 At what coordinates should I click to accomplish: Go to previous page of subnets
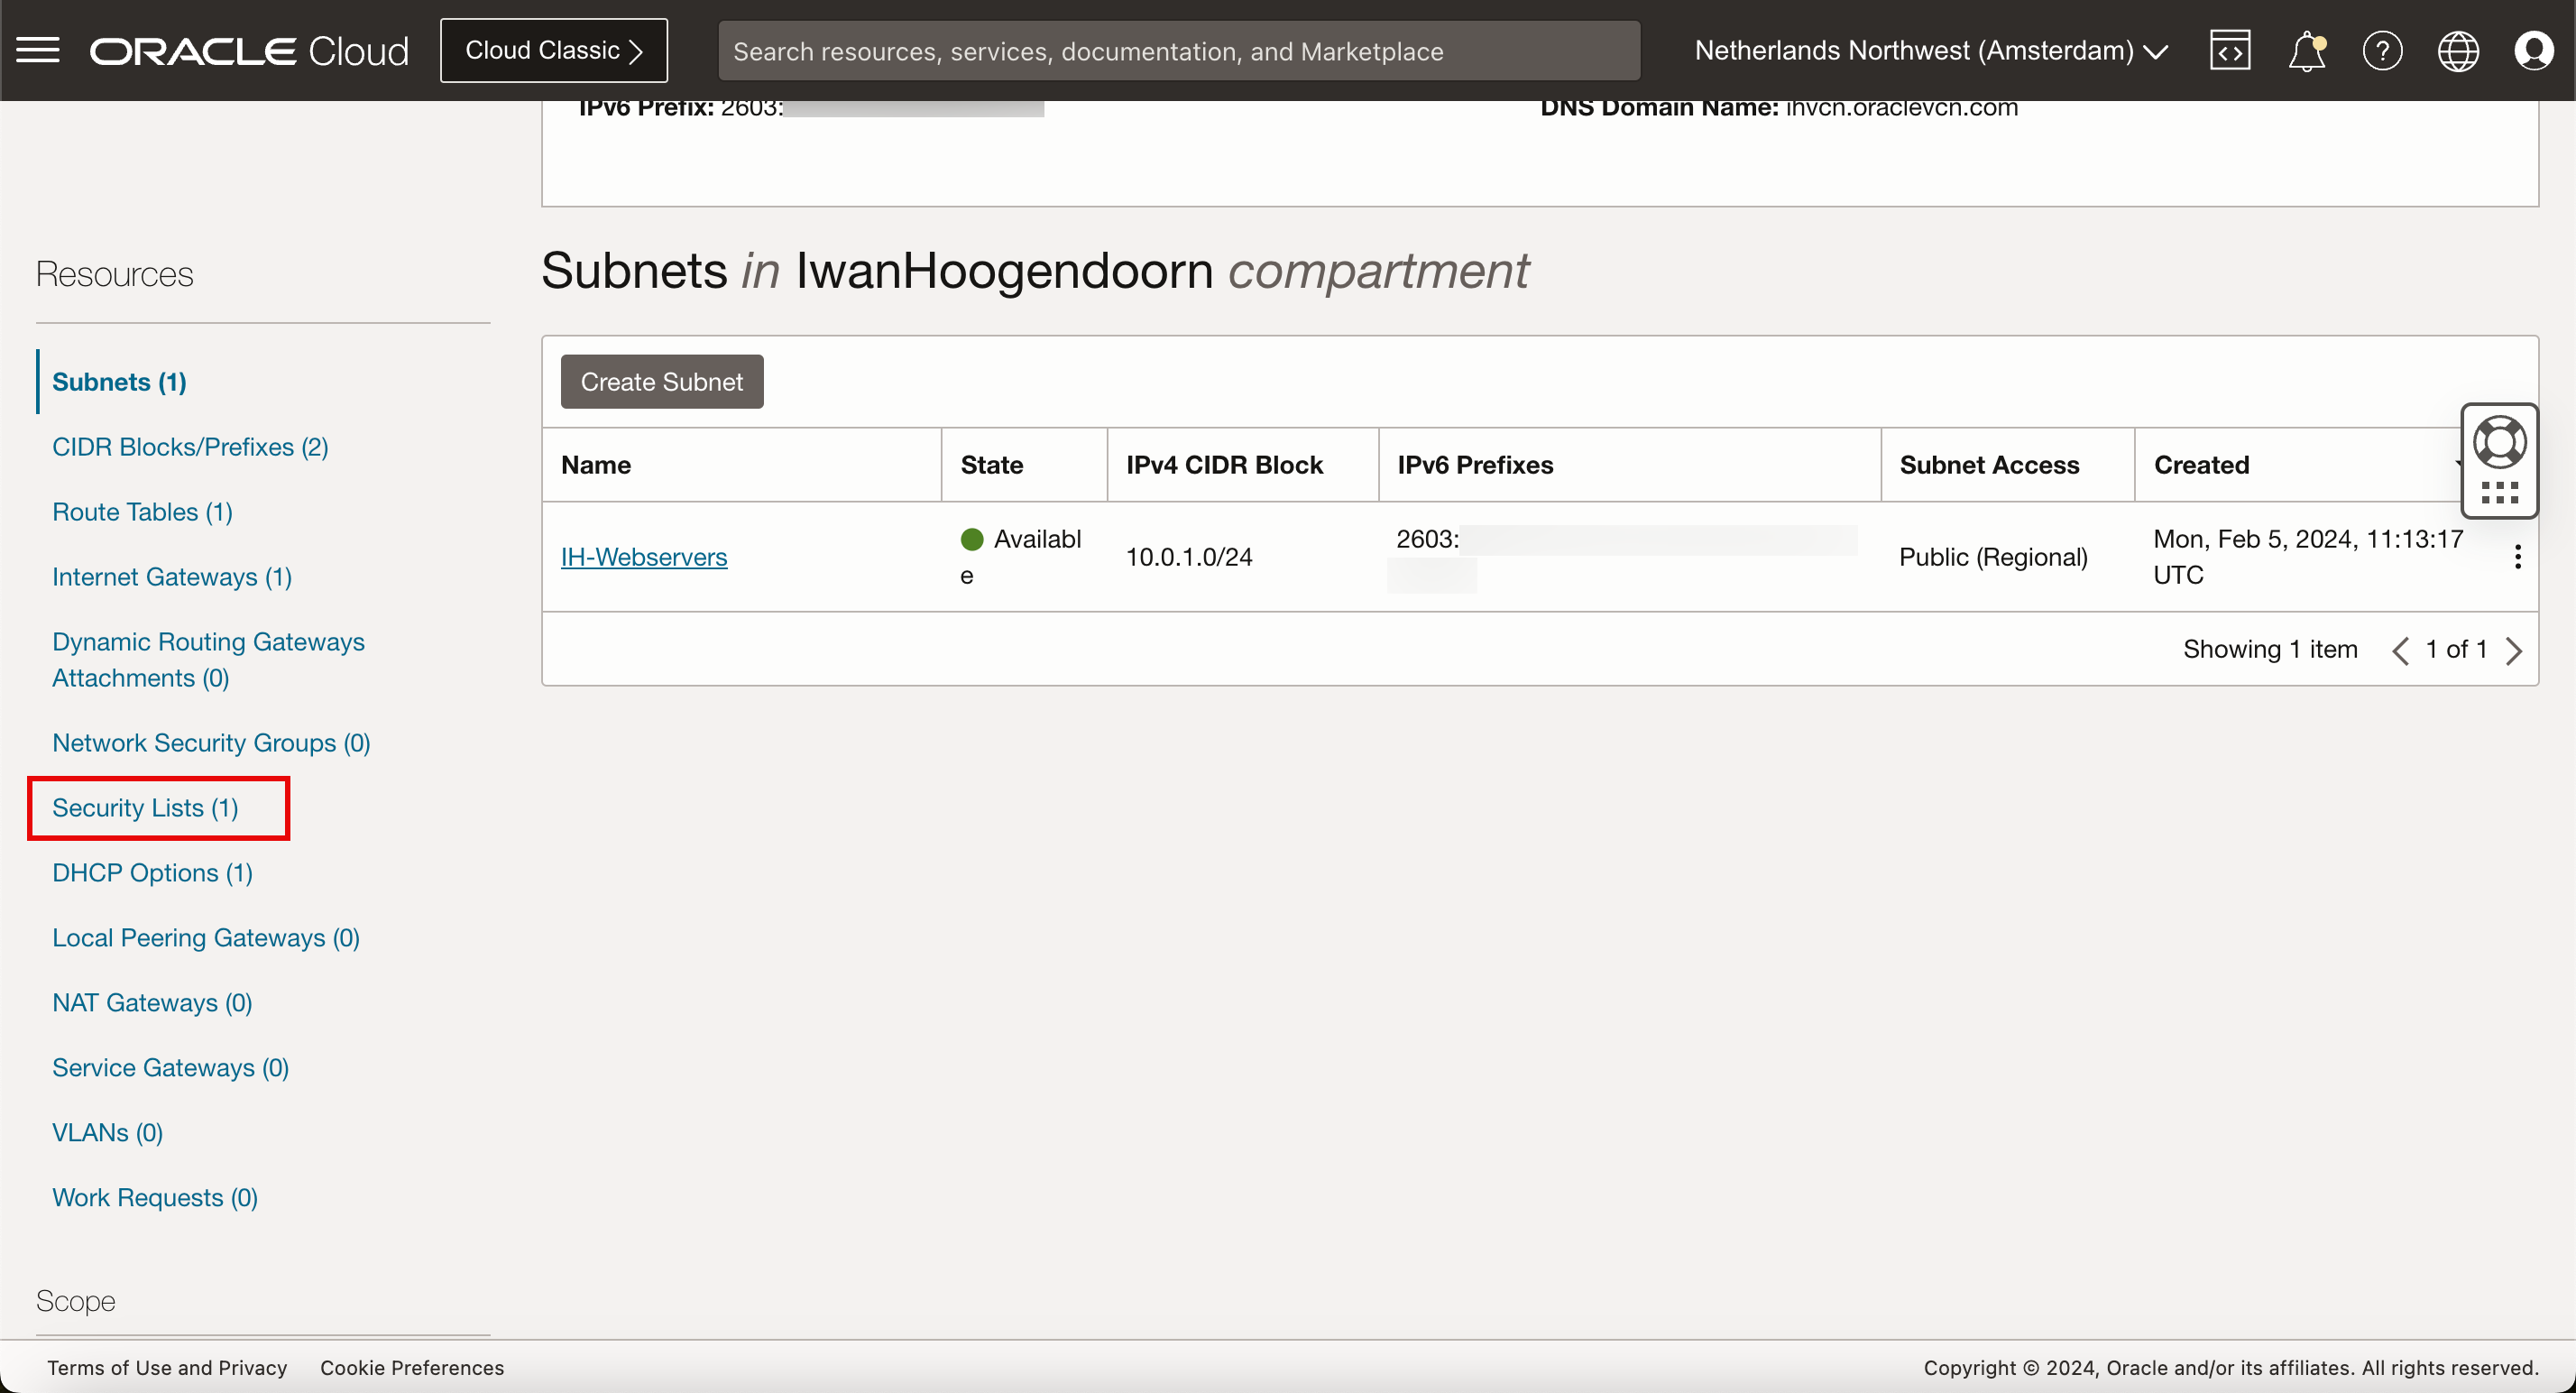[x=2400, y=651]
